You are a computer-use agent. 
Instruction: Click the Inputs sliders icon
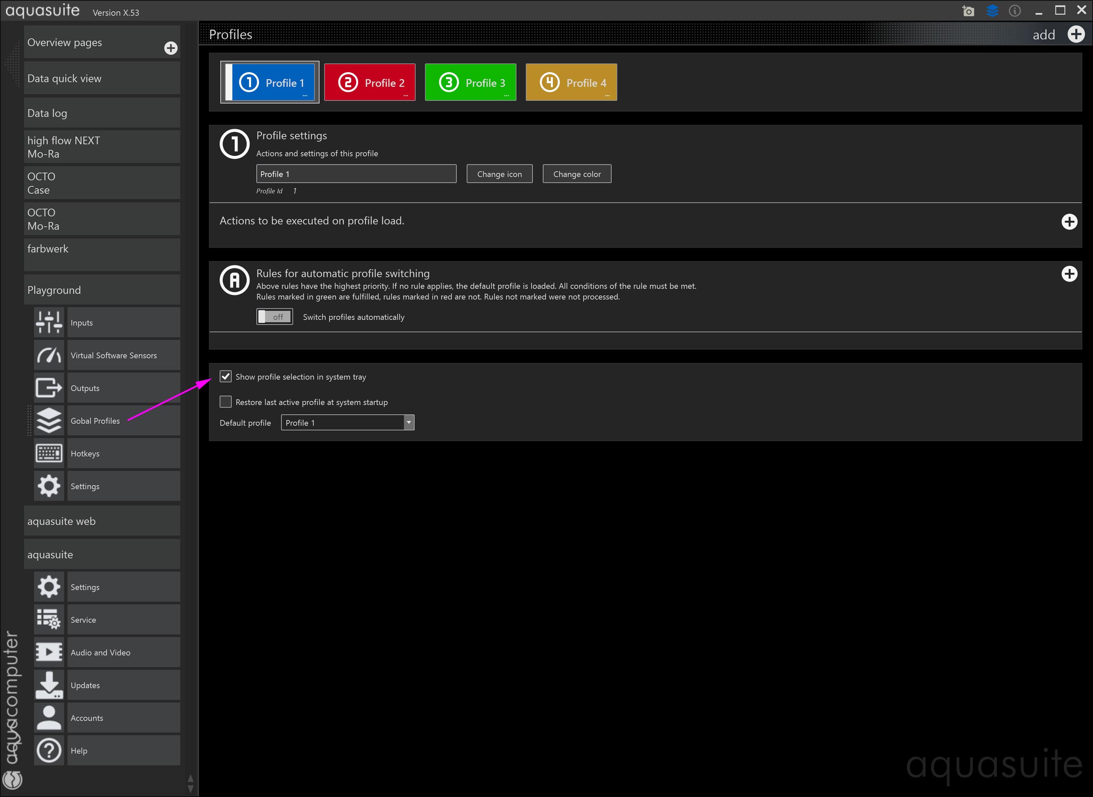(x=49, y=322)
